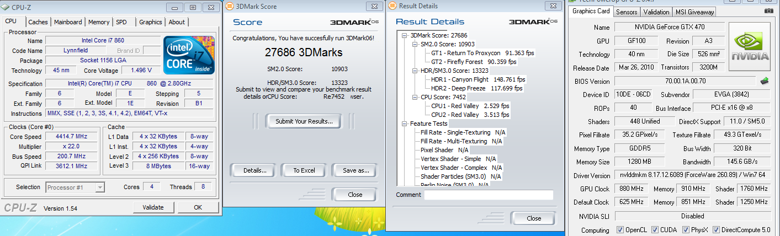
Task: Open the About tab in CPU-Z
Action: pyautogui.click(x=177, y=22)
